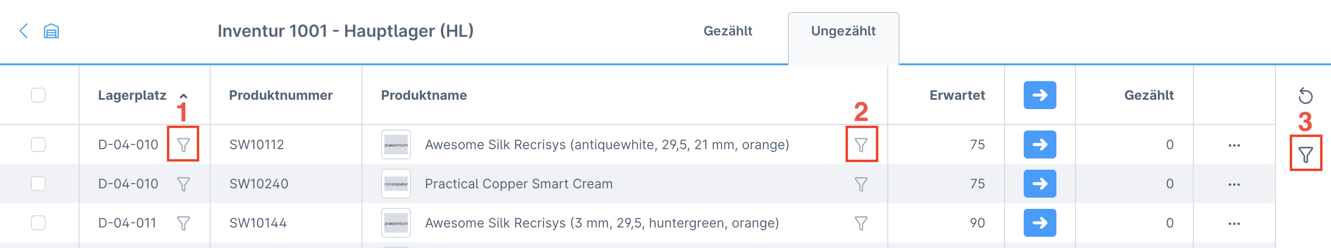Viewport: 1331px width, 248px height.
Task: Switch to the Gezählt tab
Action: pyautogui.click(x=728, y=31)
